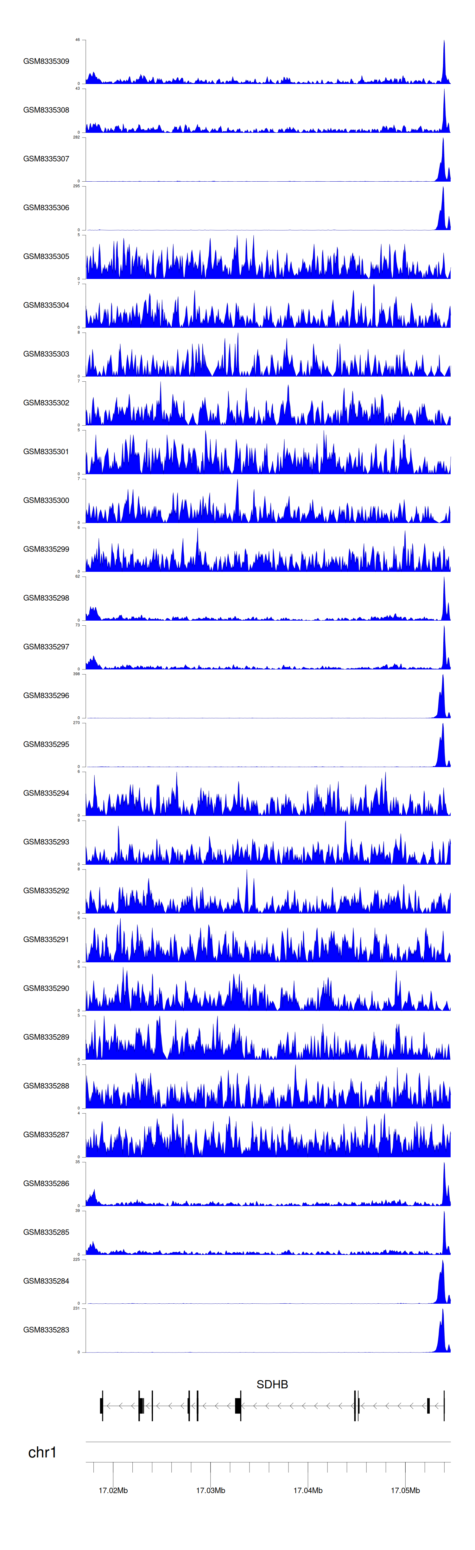The width and height of the screenshot is (475, 1550).
Task: Click the GSM8335304 track label
Action: point(46,305)
